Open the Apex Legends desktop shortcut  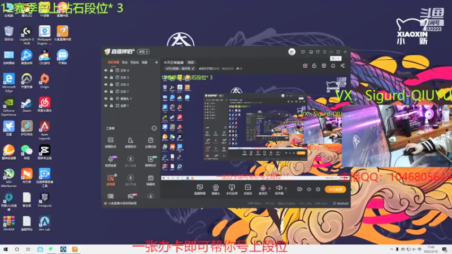[x=45, y=130]
